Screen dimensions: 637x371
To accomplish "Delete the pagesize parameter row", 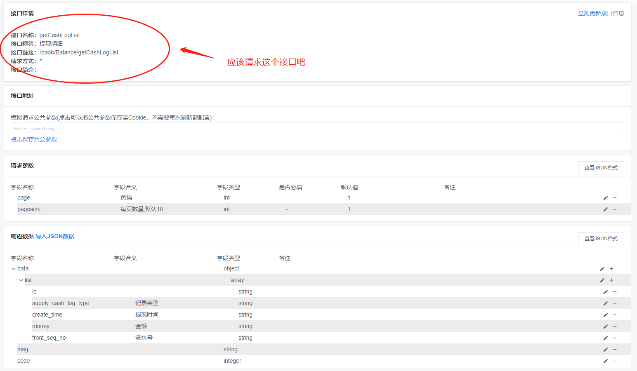I will pos(615,209).
